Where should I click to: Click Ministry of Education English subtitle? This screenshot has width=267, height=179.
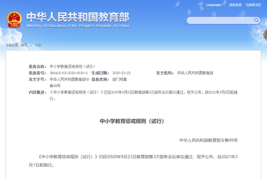click(78, 26)
